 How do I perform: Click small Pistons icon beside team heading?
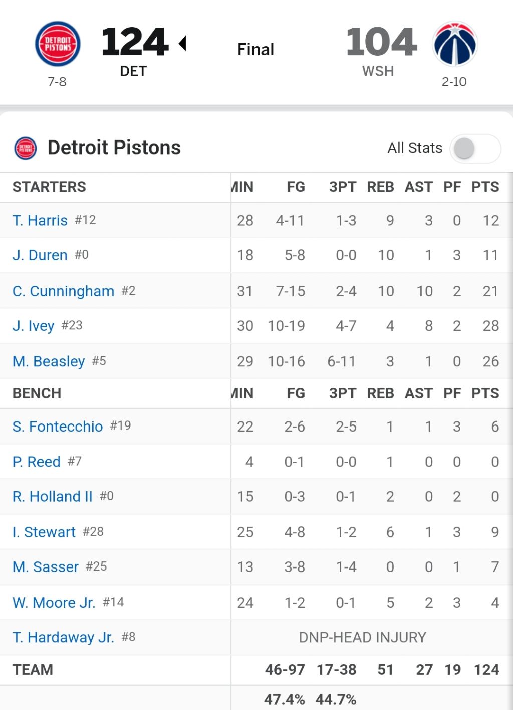25,148
